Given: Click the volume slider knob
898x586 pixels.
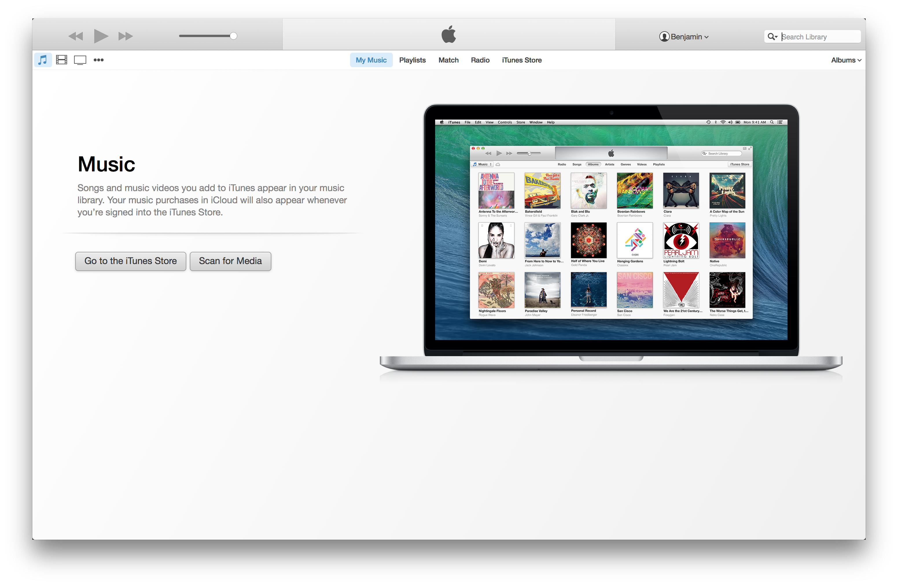Looking at the screenshot, I should point(233,36).
